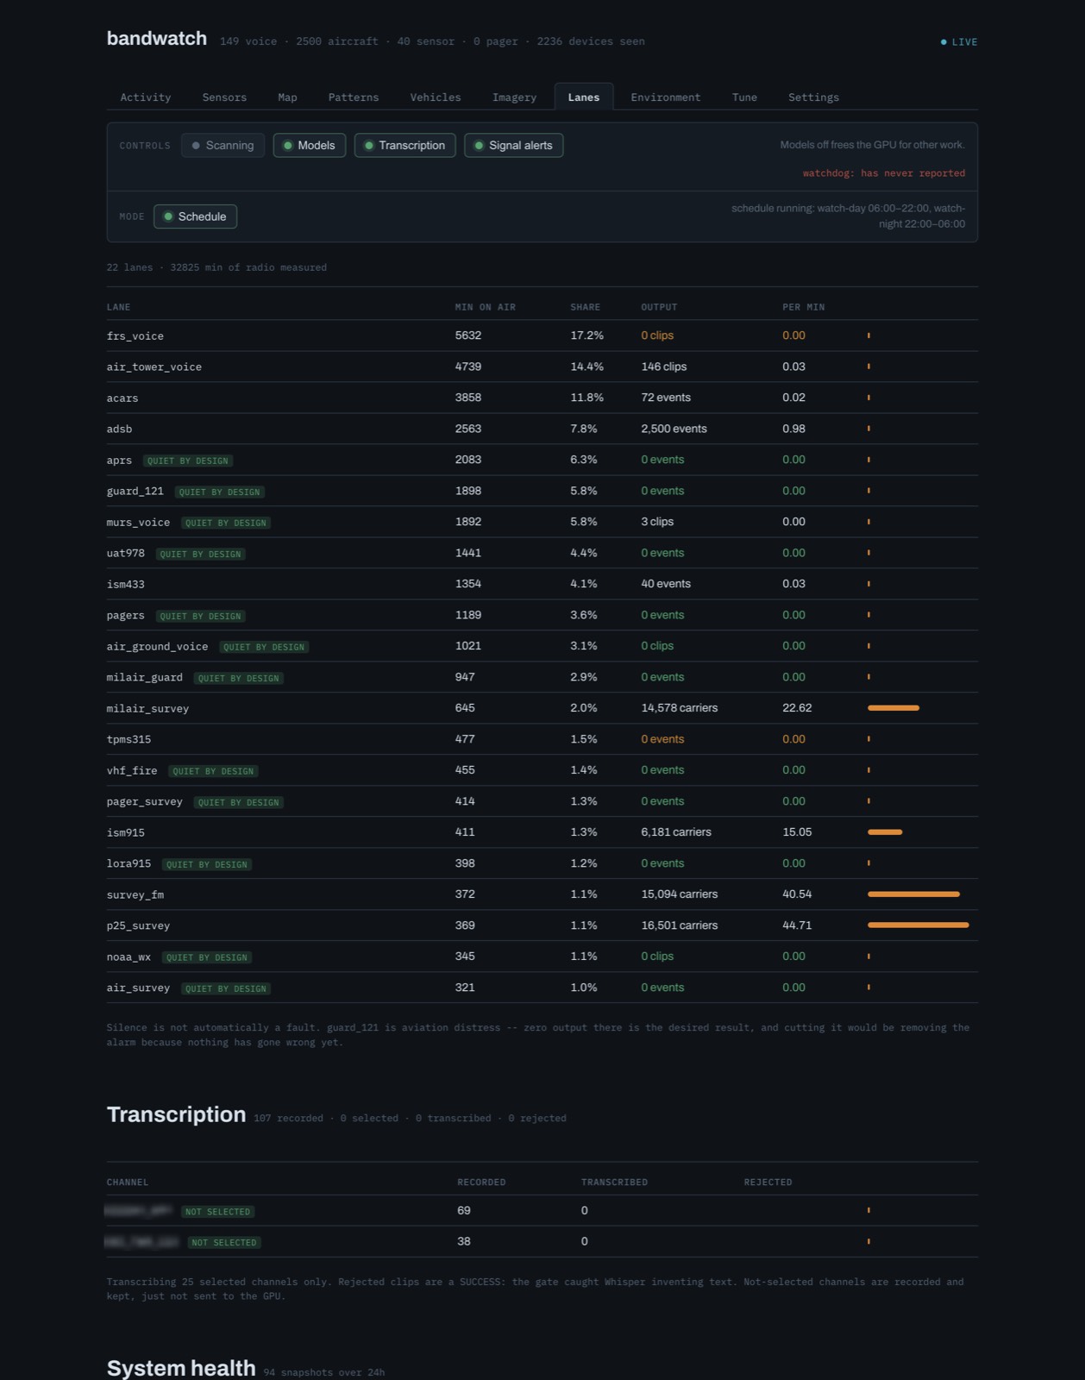Image resolution: width=1085 pixels, height=1380 pixels.
Task: Click the System health section heading
Action: coord(181,1368)
